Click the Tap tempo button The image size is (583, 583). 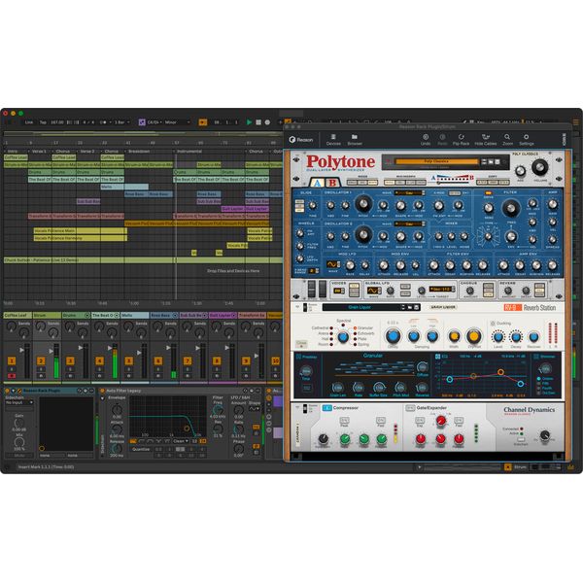[43, 122]
